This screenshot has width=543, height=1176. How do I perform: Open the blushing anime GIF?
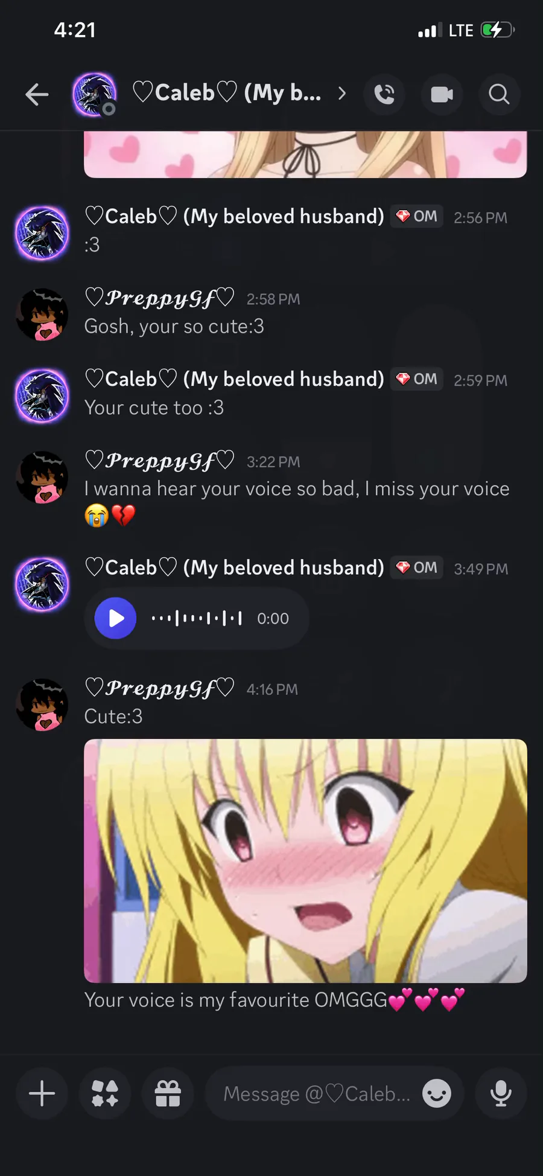(x=305, y=861)
